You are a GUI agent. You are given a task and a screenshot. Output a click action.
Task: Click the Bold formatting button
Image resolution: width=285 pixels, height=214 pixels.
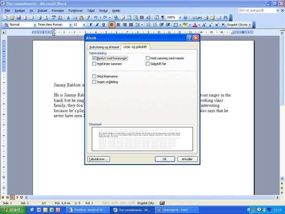click(91, 25)
